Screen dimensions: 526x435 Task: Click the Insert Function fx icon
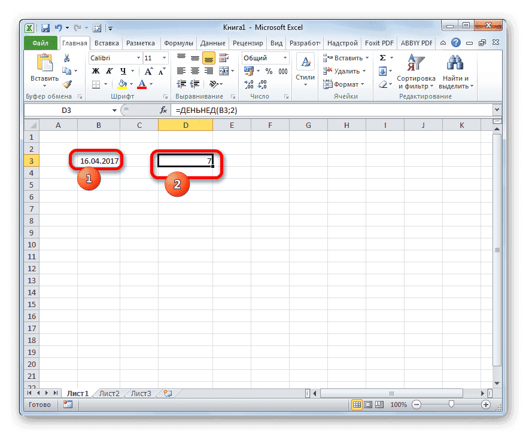coord(163,110)
